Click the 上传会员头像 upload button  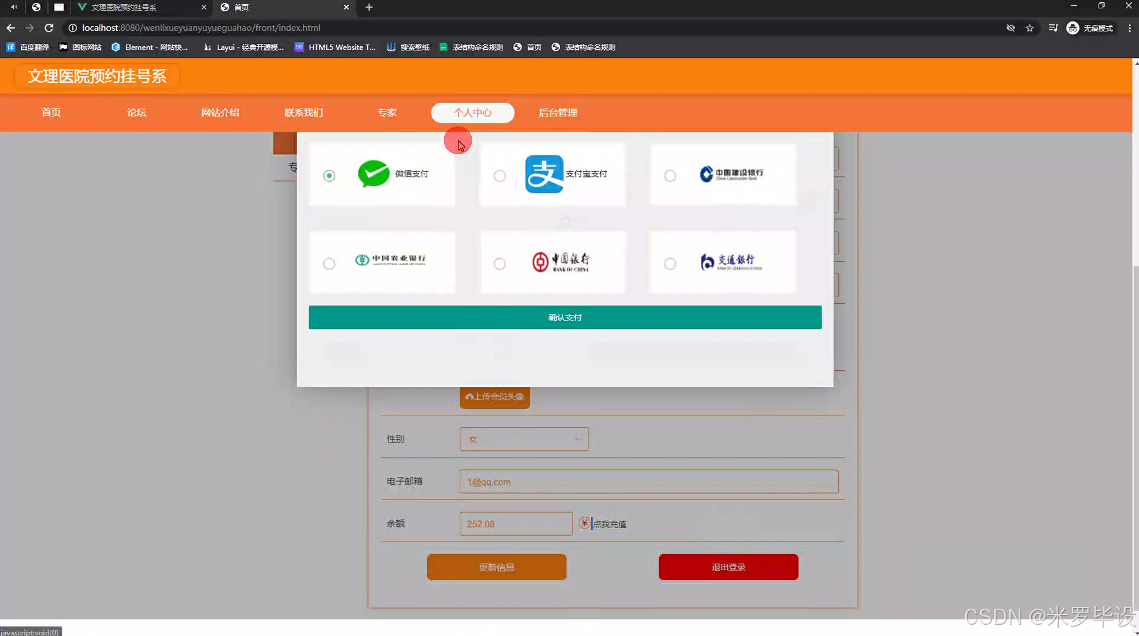point(495,397)
